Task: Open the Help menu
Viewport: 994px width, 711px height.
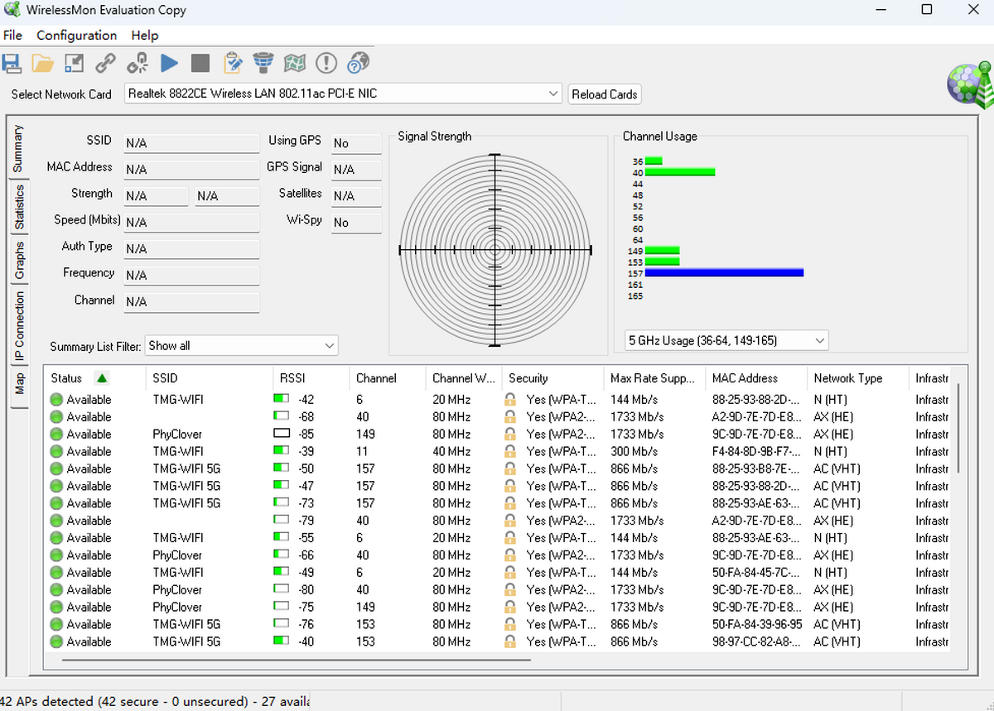Action: point(145,36)
